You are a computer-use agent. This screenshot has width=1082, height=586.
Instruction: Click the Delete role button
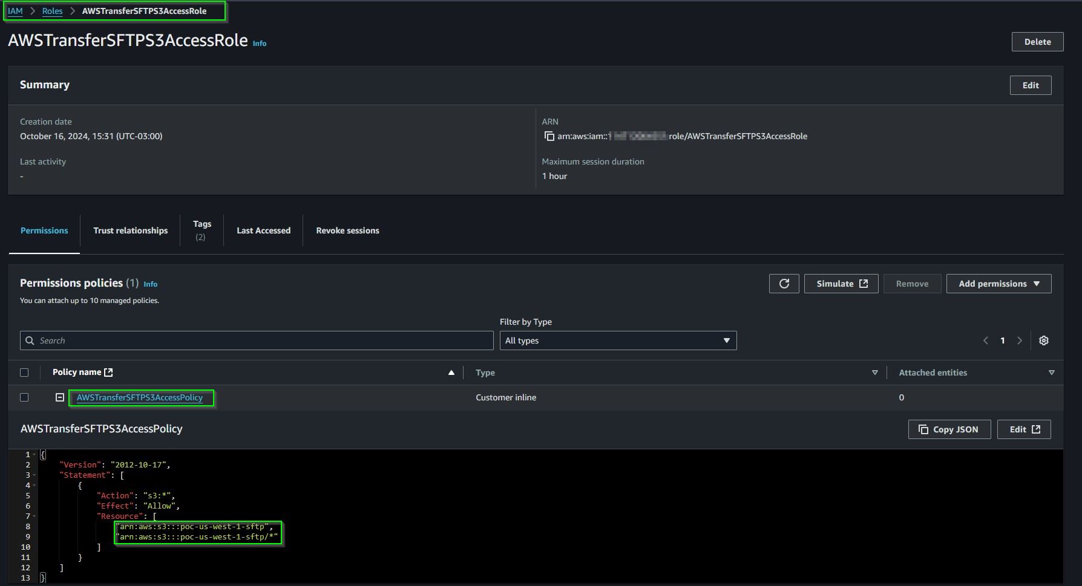tap(1037, 42)
